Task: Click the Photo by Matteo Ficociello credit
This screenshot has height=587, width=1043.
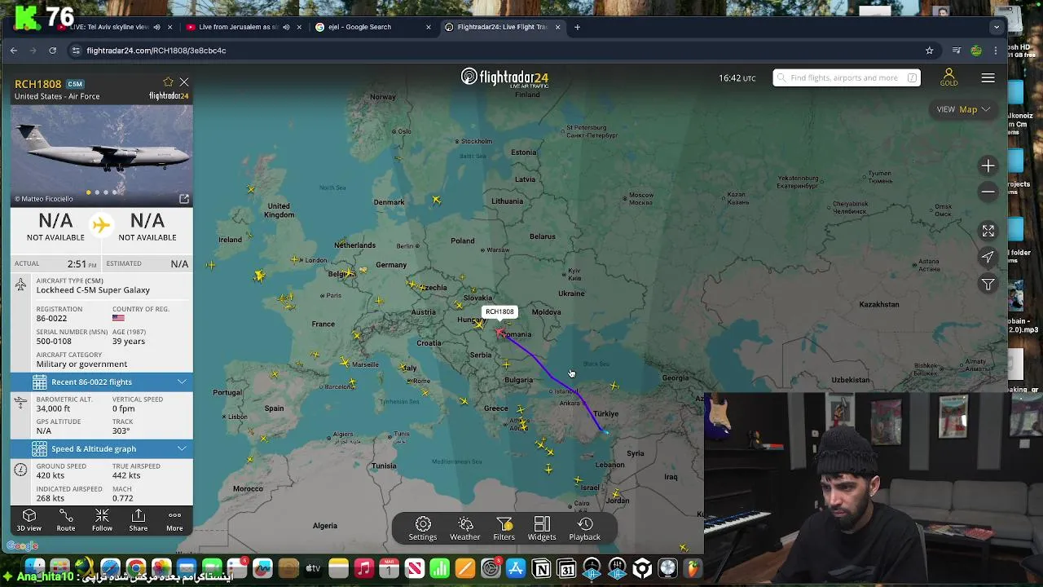Action: click(44, 199)
